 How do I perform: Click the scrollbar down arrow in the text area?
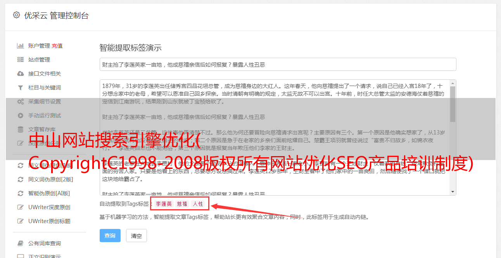tap(453, 192)
